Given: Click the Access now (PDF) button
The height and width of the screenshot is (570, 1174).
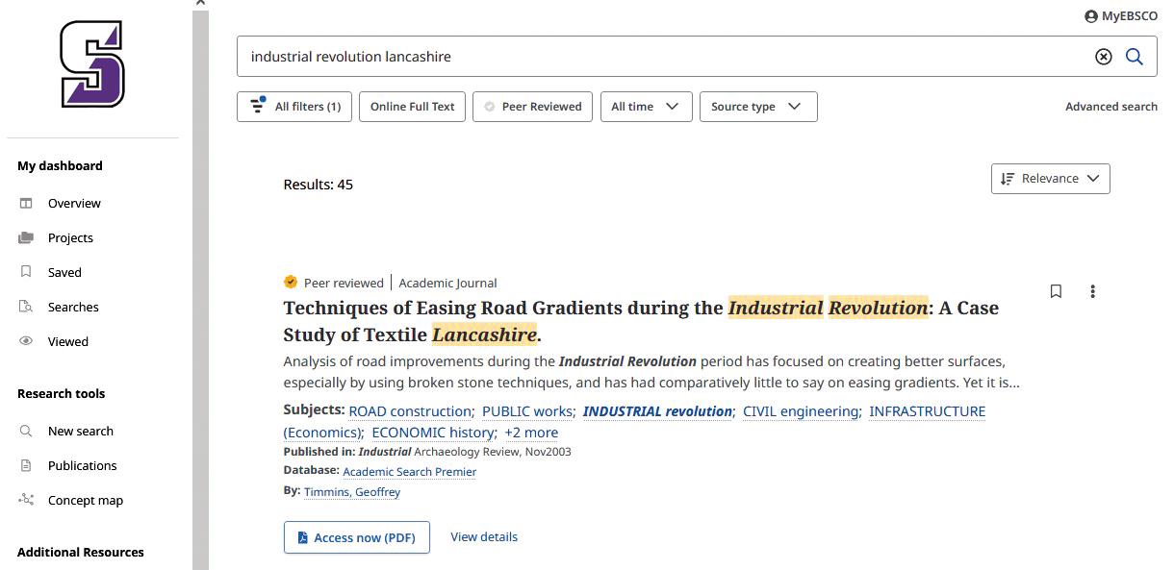Looking at the screenshot, I should [x=356, y=537].
